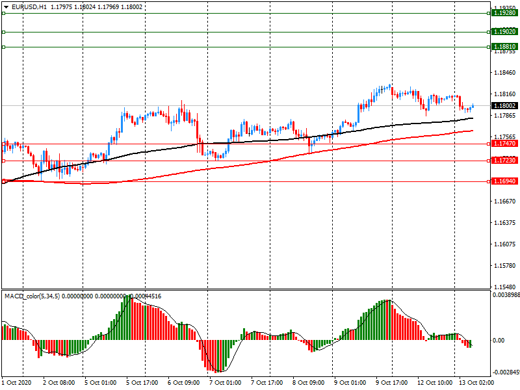Viewport: 520px width, 390px height.
Task: Click the chart menu triangle beside EURUSD,H1
Action: point(6,6)
